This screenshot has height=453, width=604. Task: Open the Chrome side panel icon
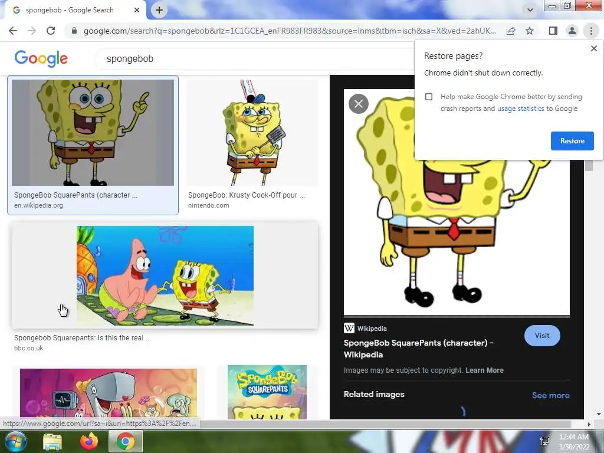[x=553, y=31]
